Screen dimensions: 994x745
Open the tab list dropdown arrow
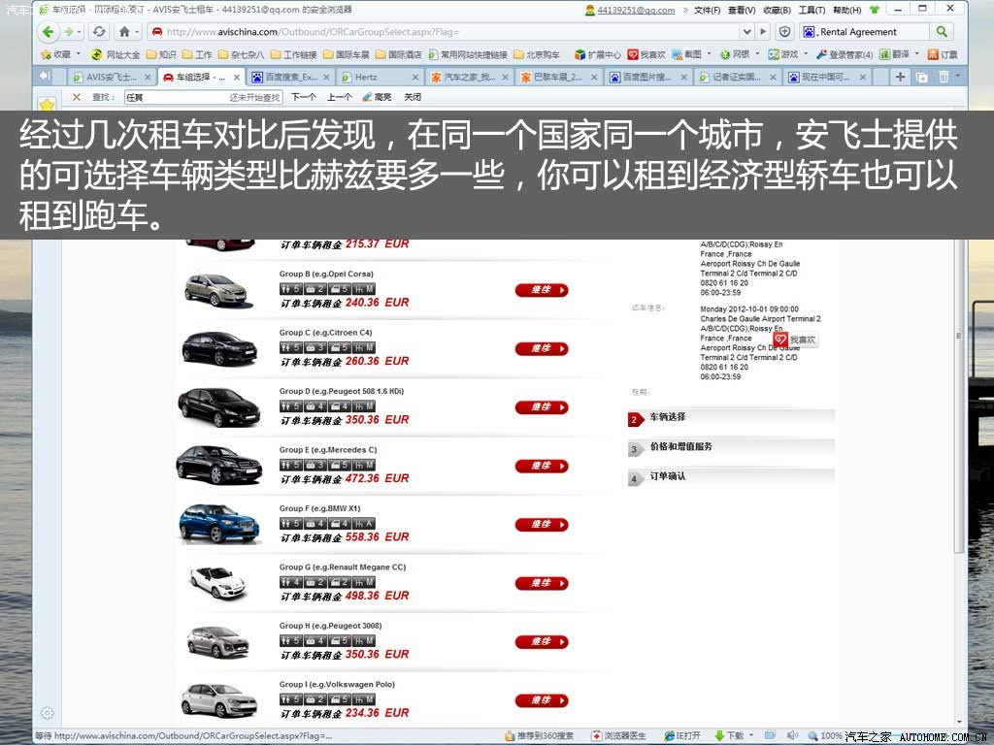(x=957, y=77)
